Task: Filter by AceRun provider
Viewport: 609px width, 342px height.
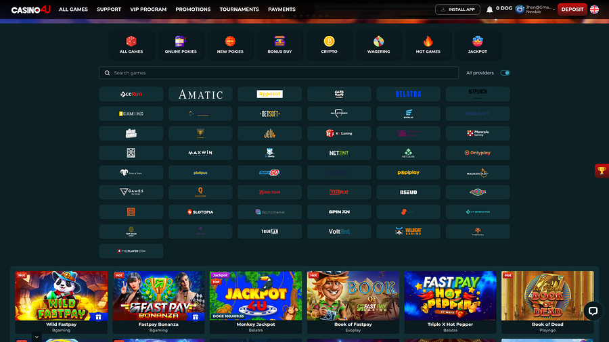Action: (x=131, y=94)
